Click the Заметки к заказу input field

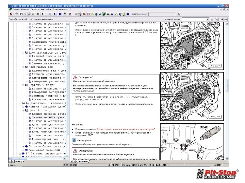163,14
